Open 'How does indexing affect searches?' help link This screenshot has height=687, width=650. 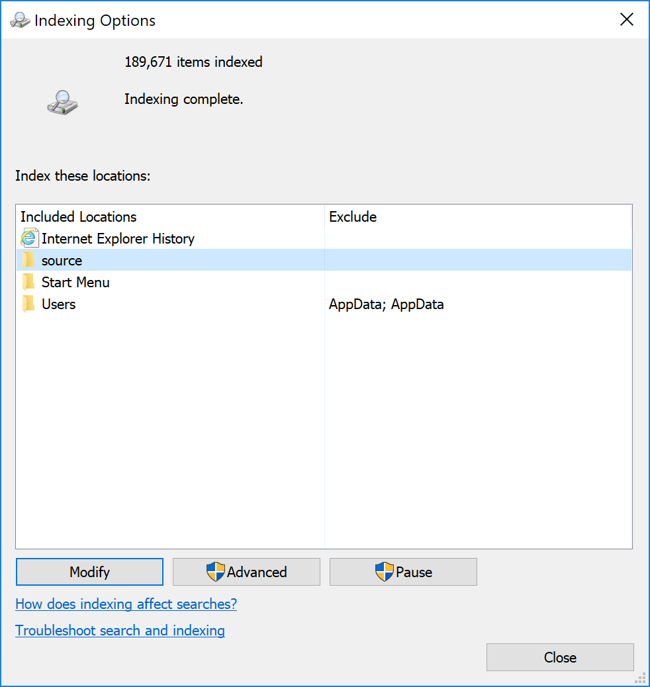pyautogui.click(x=126, y=604)
